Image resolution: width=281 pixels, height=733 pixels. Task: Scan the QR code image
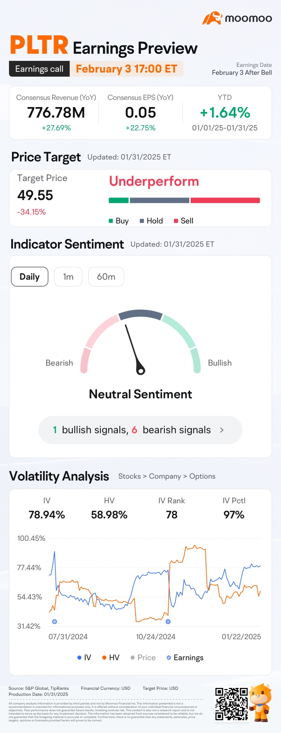click(231, 704)
